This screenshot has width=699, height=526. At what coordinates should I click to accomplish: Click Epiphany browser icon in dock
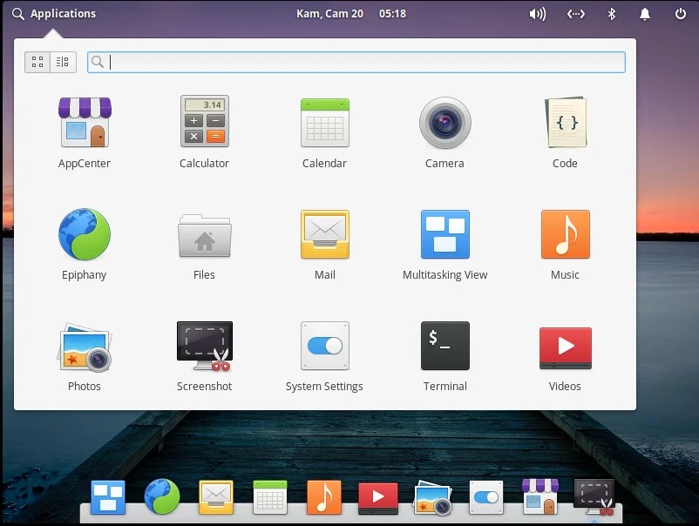(162, 496)
